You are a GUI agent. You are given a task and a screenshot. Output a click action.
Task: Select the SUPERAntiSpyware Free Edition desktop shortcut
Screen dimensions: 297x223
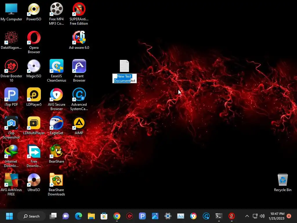(79, 14)
